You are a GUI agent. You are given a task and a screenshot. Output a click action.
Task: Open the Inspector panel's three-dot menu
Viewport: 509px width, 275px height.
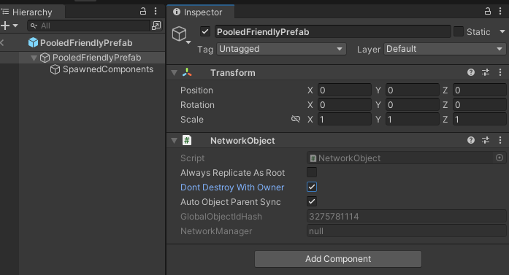[x=500, y=12]
